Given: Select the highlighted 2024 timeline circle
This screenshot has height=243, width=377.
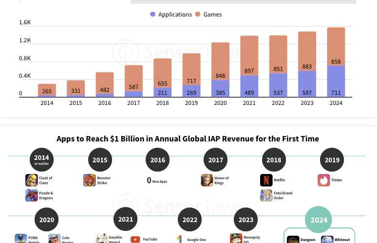Looking at the screenshot, I should pyautogui.click(x=319, y=220).
